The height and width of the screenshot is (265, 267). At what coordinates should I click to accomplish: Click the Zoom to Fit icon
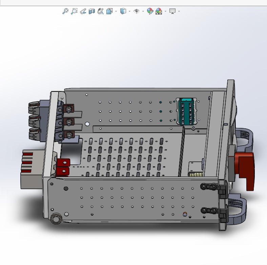tap(65, 11)
